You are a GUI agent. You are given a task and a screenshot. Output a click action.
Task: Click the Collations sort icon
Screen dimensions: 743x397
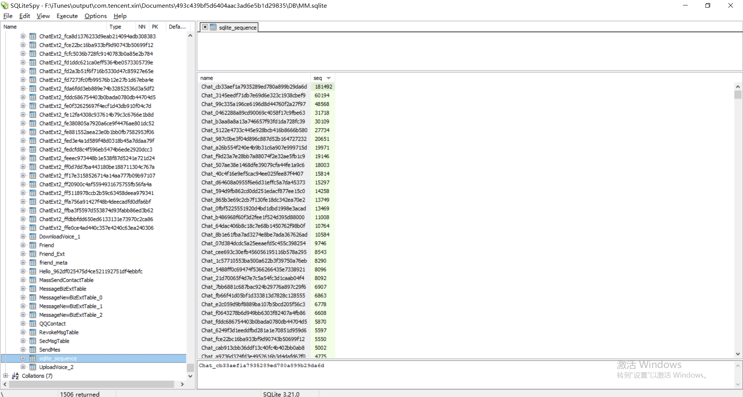coord(15,376)
